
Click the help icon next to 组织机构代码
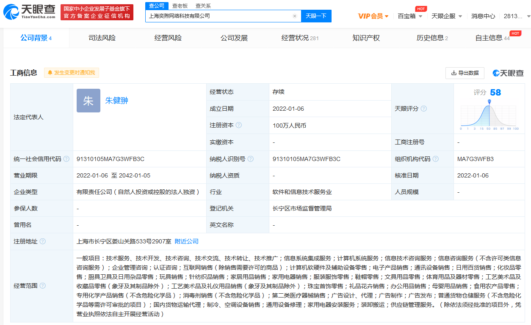(436, 159)
